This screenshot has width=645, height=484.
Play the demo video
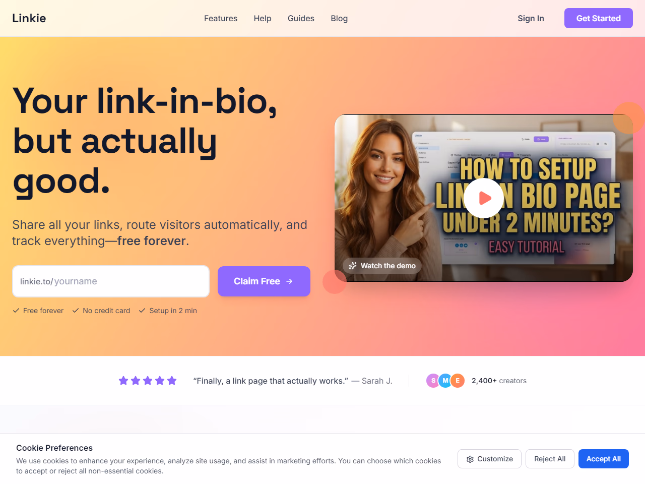click(484, 198)
